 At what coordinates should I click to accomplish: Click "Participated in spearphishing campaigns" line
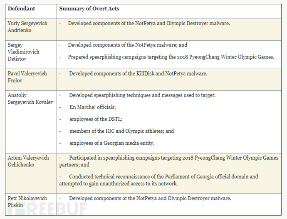coord(173,158)
